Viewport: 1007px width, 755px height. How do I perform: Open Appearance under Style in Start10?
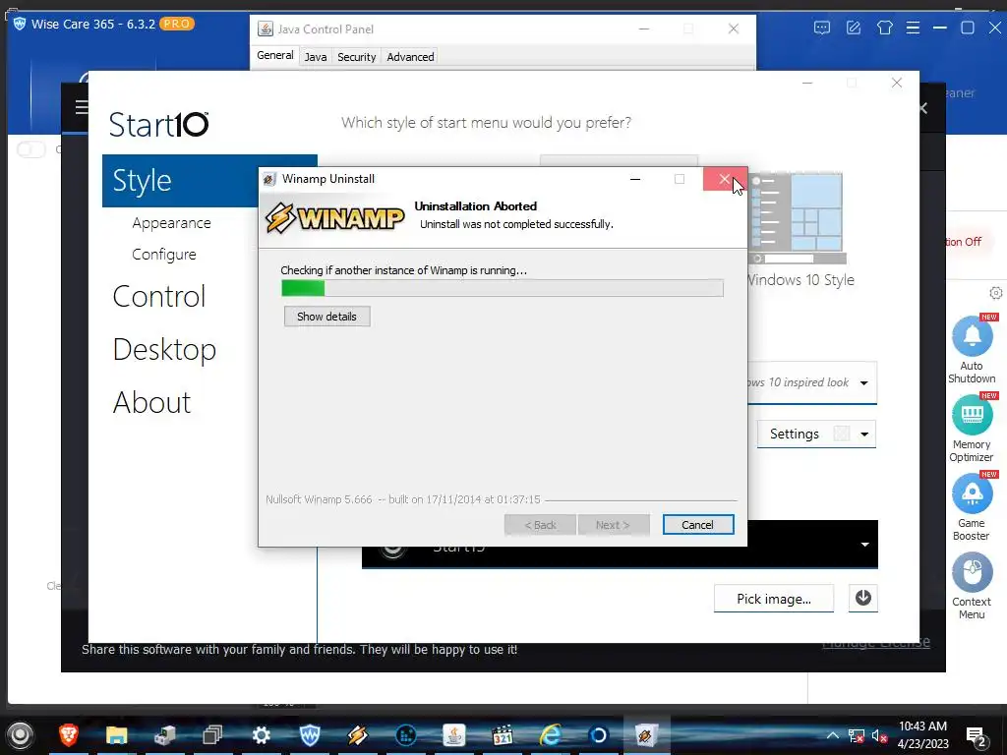(x=171, y=223)
